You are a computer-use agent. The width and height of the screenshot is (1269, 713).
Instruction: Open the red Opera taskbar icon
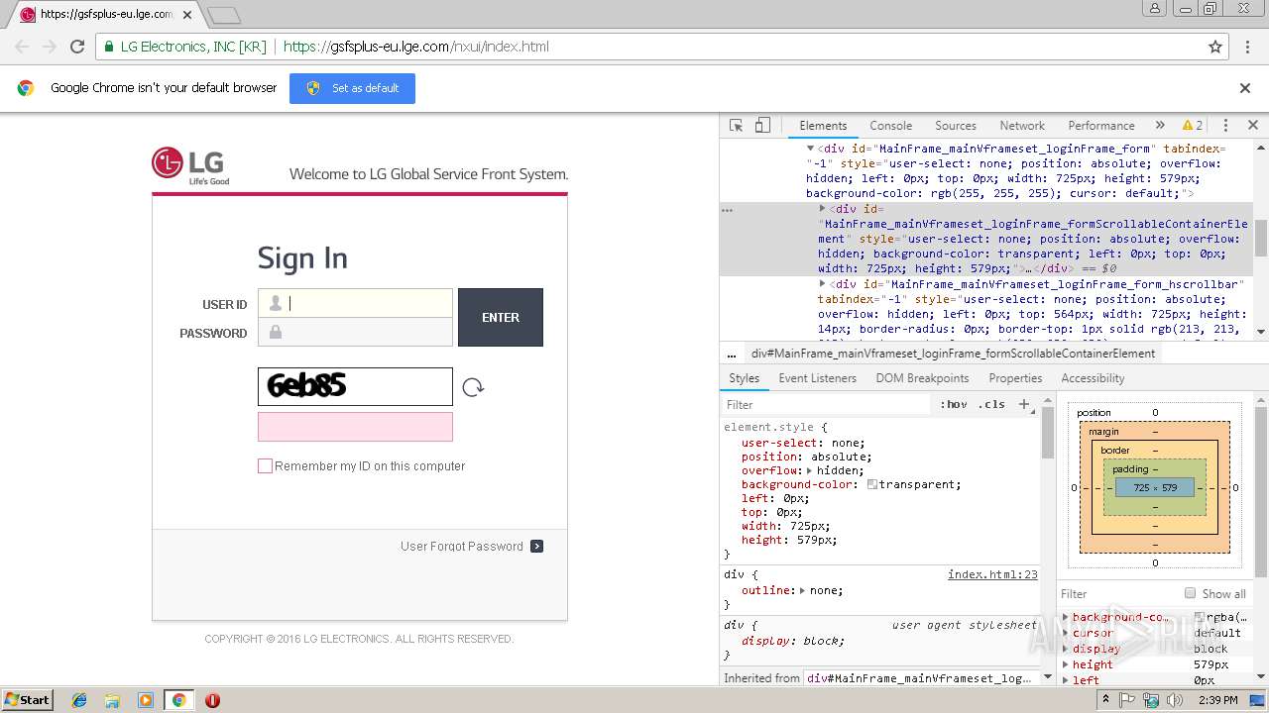click(212, 700)
